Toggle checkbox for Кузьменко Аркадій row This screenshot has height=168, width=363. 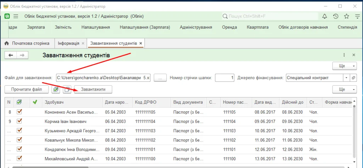coord(19,131)
